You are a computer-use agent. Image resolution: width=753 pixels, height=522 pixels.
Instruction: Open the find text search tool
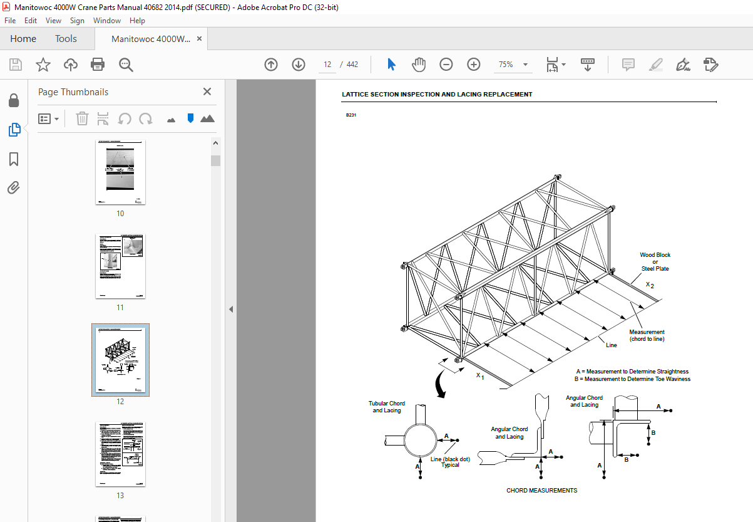126,65
